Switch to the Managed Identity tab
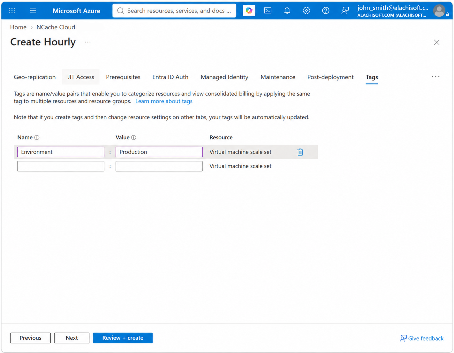Screen dimensions: 454x353 point(224,77)
